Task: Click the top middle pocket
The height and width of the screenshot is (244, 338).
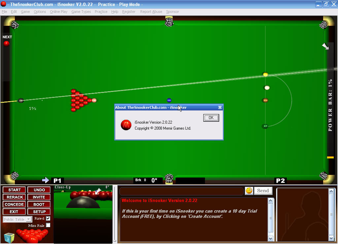Action: (169, 22)
